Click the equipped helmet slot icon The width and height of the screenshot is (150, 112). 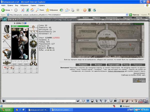click(7, 29)
